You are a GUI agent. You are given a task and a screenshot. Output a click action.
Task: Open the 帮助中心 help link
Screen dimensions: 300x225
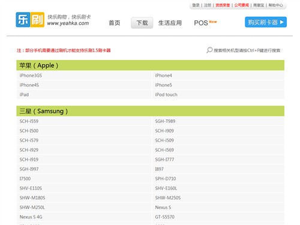275,5
